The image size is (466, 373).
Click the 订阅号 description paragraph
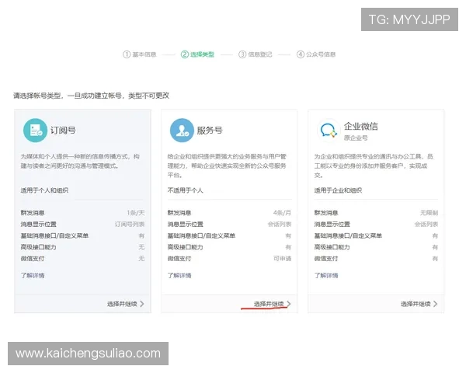pyautogui.click(x=80, y=161)
